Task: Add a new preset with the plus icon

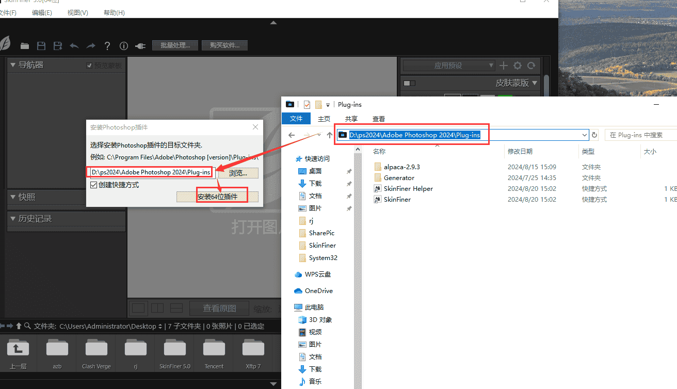Action: [x=504, y=66]
